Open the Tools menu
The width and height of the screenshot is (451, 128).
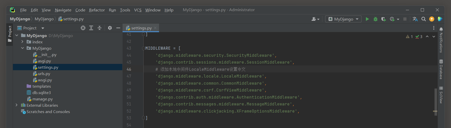[x=125, y=10]
